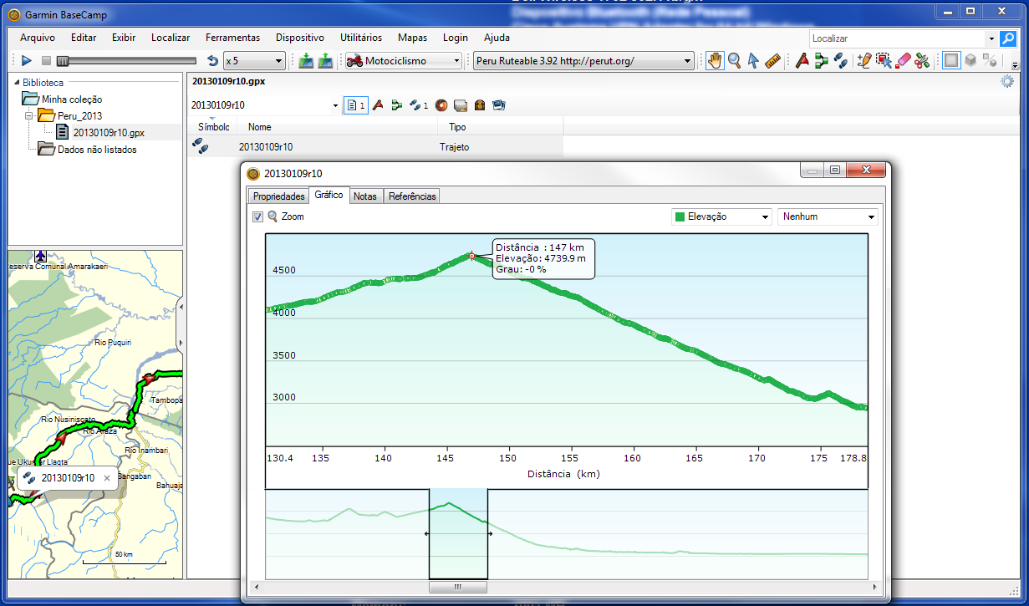The width and height of the screenshot is (1029, 606).
Task: Open the options gear icon
Action: [1007, 81]
